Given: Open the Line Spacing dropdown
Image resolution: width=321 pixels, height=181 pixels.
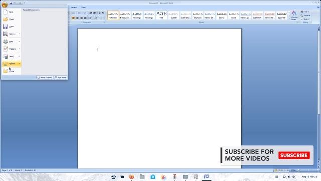Looking at the screenshot, I should pos(90,18).
